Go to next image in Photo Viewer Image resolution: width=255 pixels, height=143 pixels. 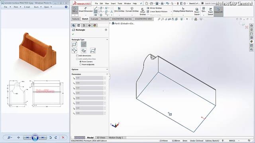coord(43,138)
